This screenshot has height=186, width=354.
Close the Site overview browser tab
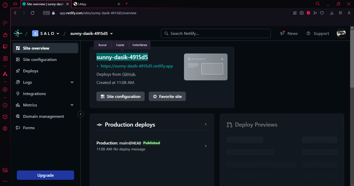pyautogui.click(x=68, y=4)
